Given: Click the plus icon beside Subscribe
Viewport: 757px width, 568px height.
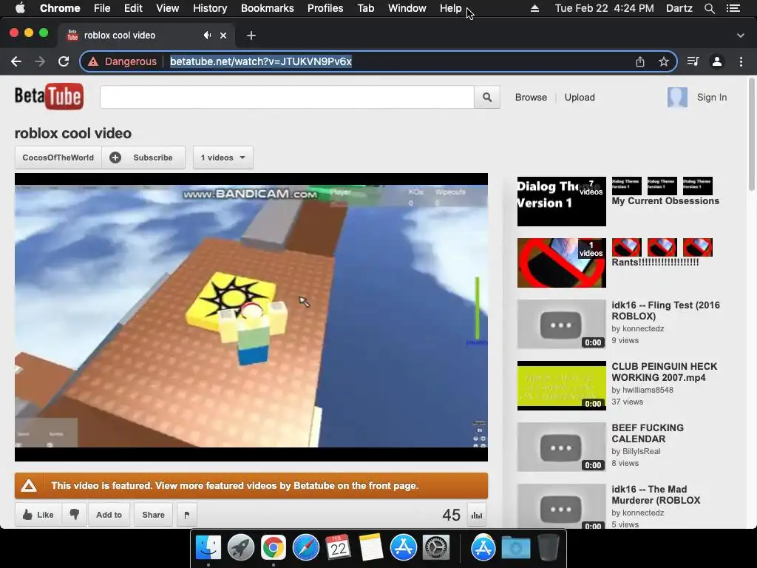Looking at the screenshot, I should 115,158.
